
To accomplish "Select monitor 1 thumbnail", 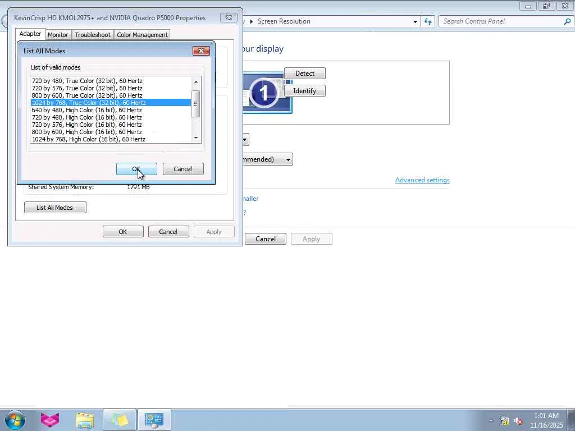I will pos(267,93).
